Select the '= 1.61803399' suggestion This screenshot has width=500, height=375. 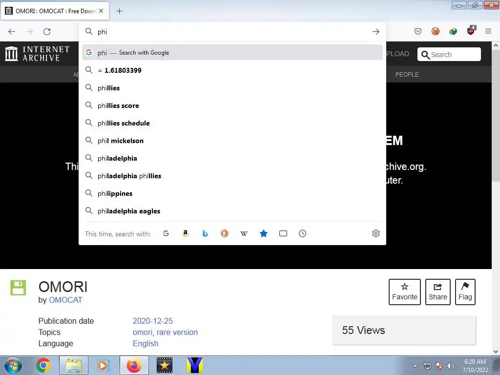(232, 70)
